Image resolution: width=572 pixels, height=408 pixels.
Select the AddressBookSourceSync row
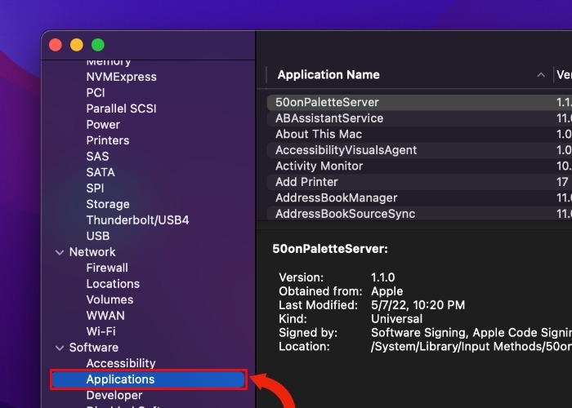(x=419, y=214)
